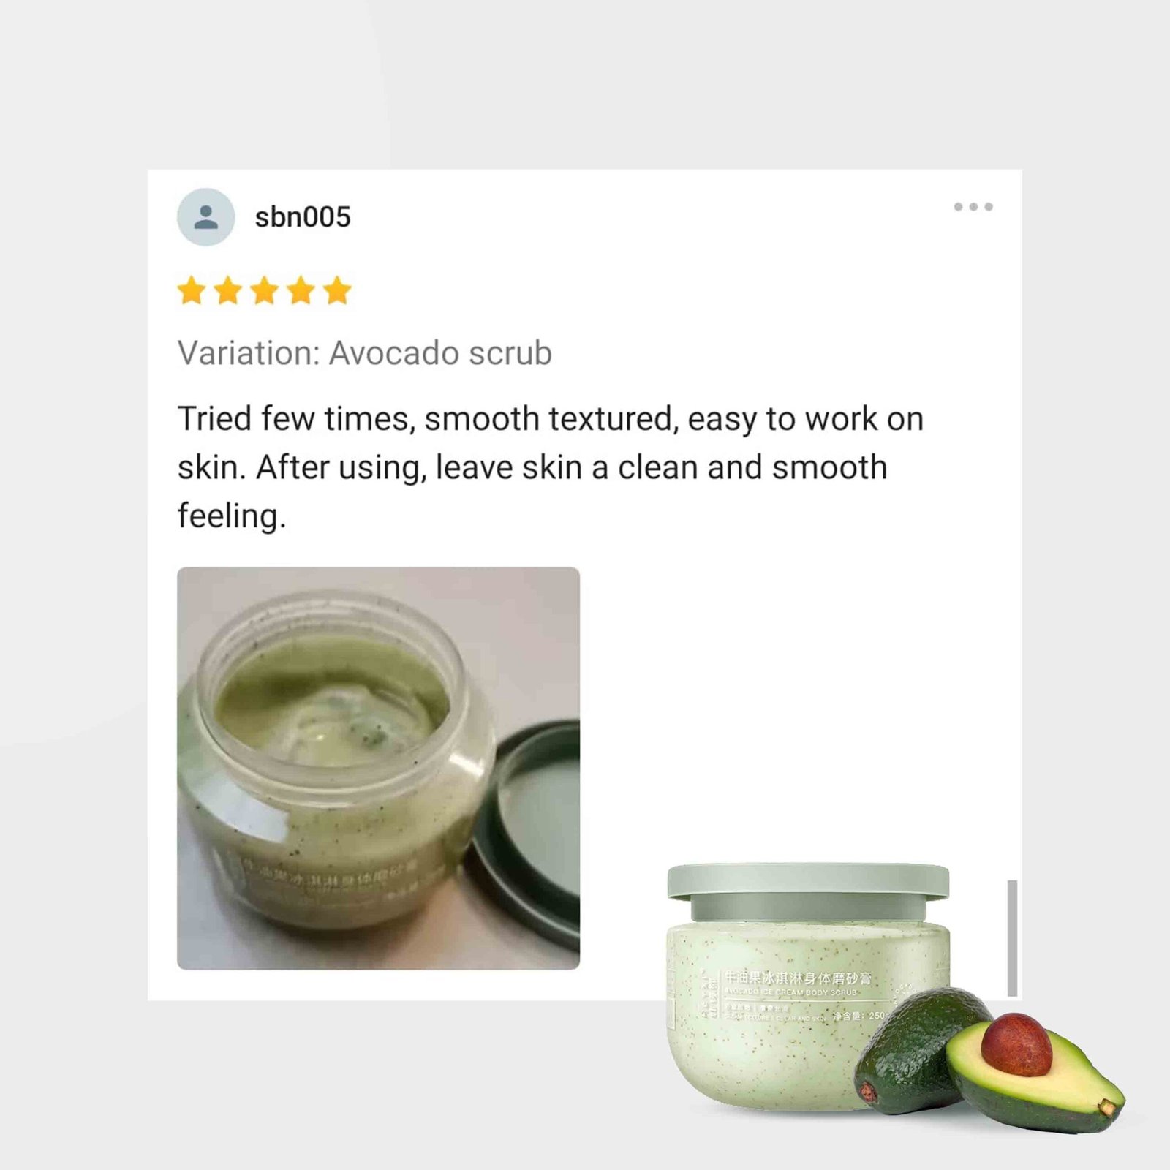Open the reviewer's jar photo thumbnail
This screenshot has width=1170, height=1170.
click(378, 768)
